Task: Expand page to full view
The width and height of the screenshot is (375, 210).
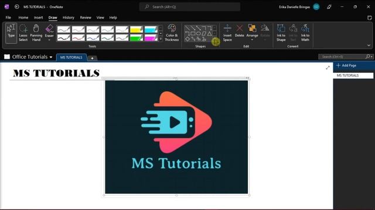Action: tap(328, 68)
